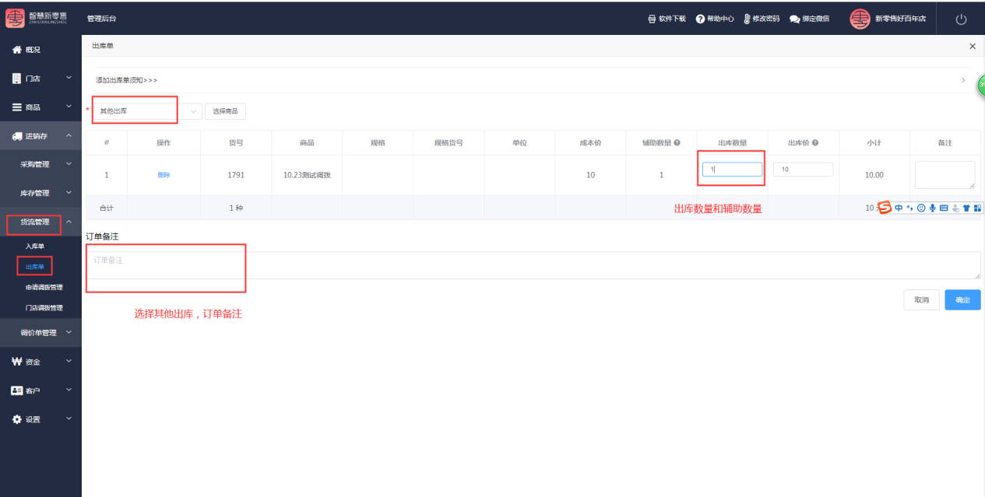
Task: Open the 门店调拨管理 menu item
Action: (x=44, y=308)
